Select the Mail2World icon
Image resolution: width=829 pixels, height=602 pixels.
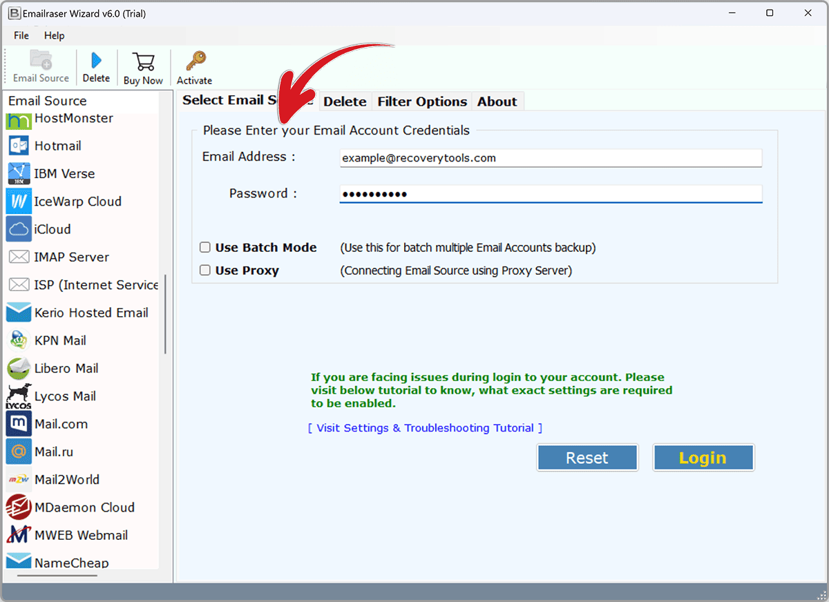18,479
